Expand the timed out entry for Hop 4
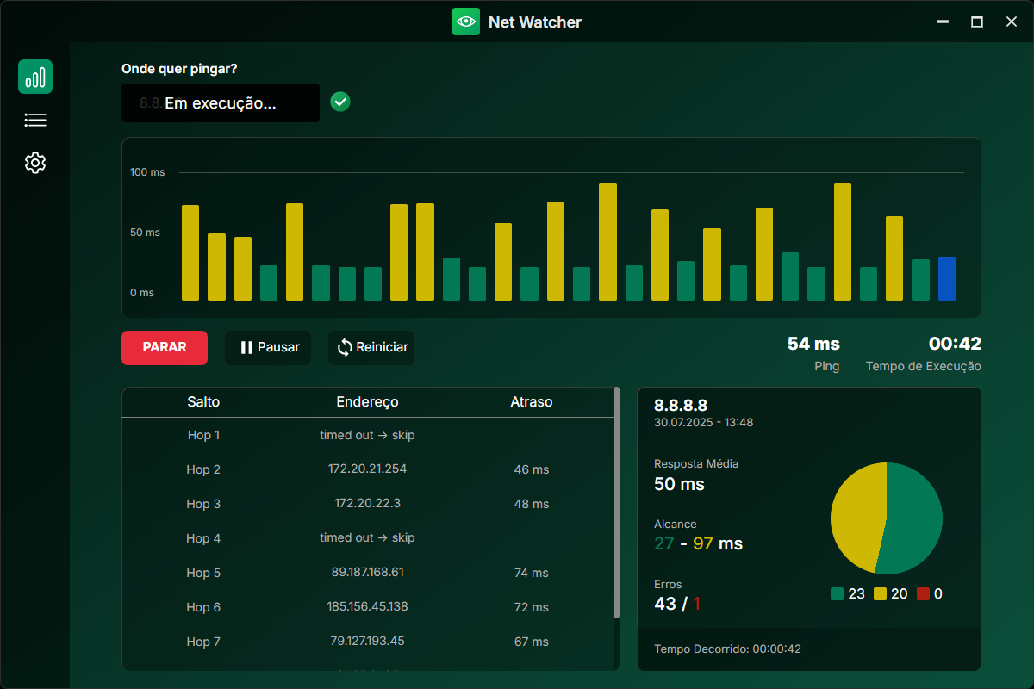This screenshot has width=1034, height=689. tap(368, 537)
